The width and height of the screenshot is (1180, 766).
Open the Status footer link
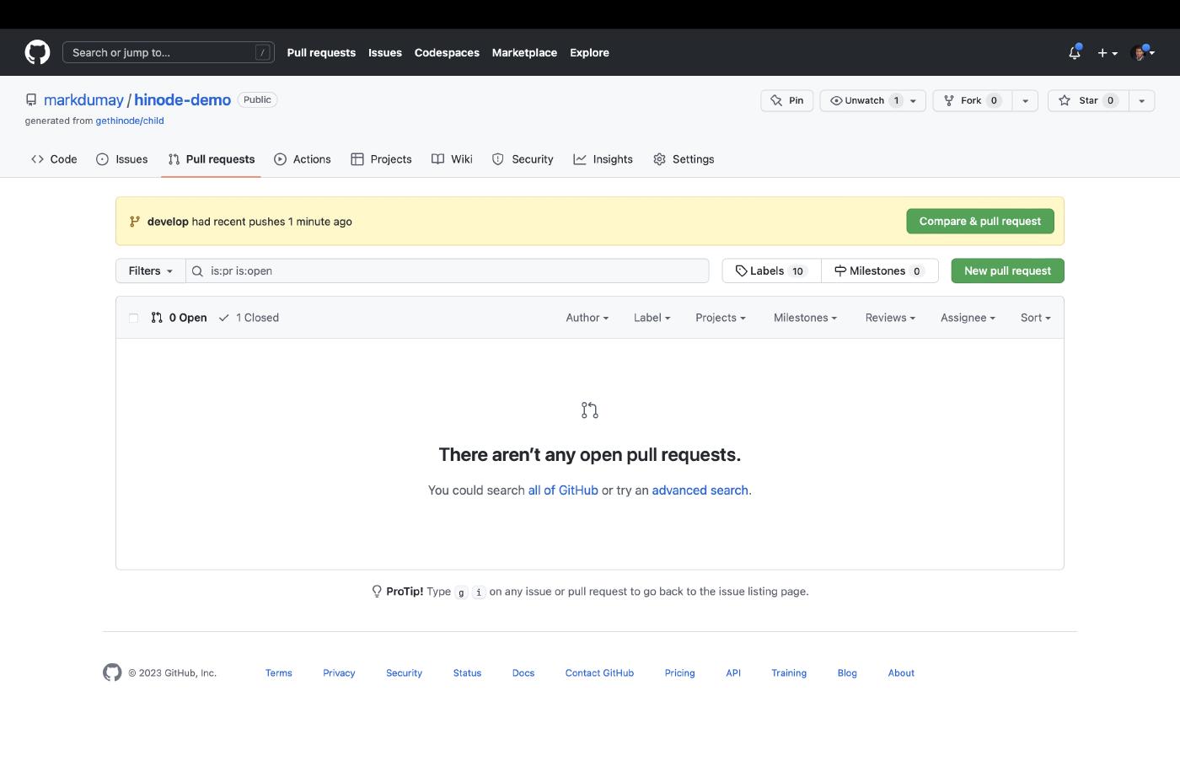(467, 672)
